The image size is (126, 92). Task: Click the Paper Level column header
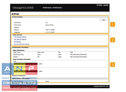point(41,52)
